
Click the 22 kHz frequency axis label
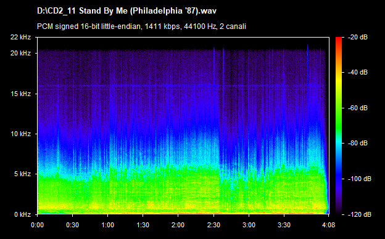pyautogui.click(x=20, y=37)
